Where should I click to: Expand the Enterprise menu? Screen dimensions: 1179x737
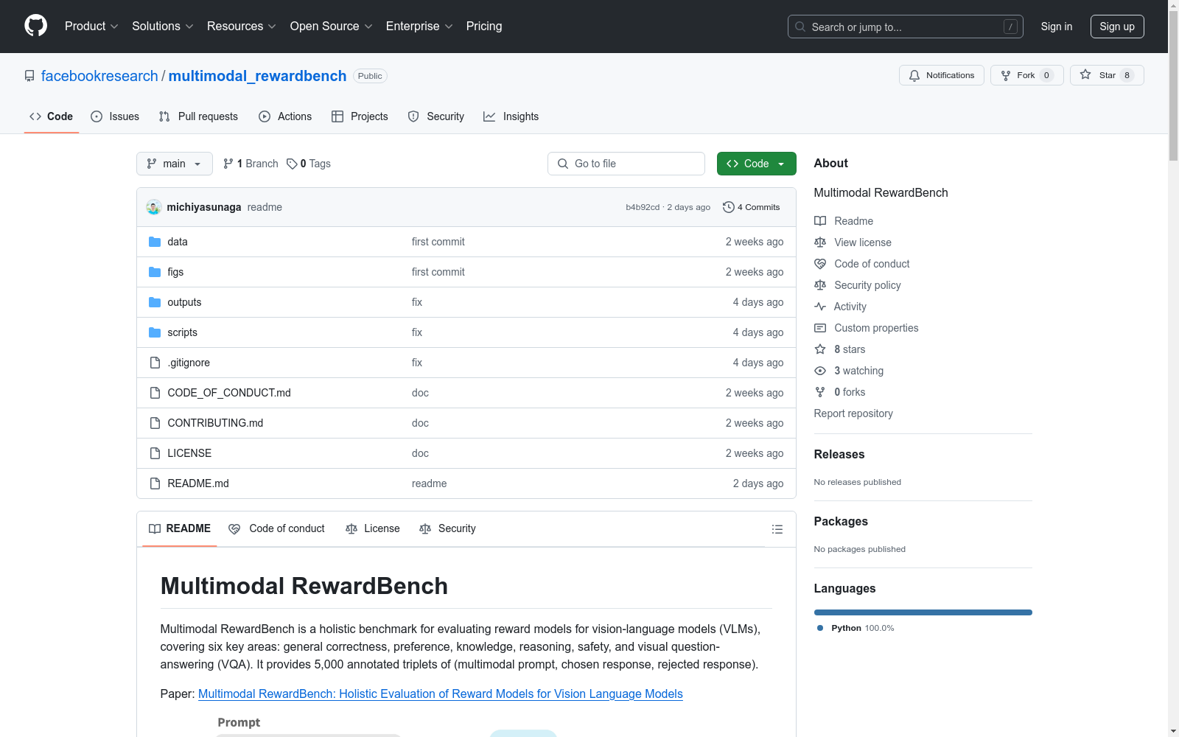coord(419,27)
